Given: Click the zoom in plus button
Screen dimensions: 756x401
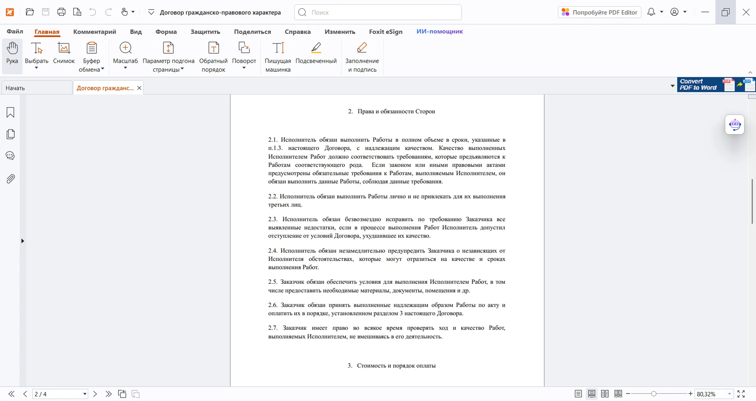Looking at the screenshot, I should pos(691,394).
